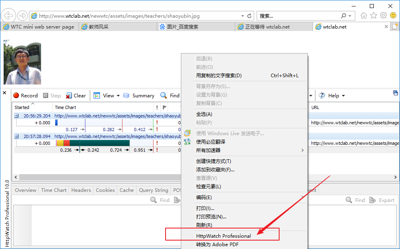Viewport: 400px width, 249px height.
Task: Open the HttpWatch Summary panel
Action: [139, 96]
